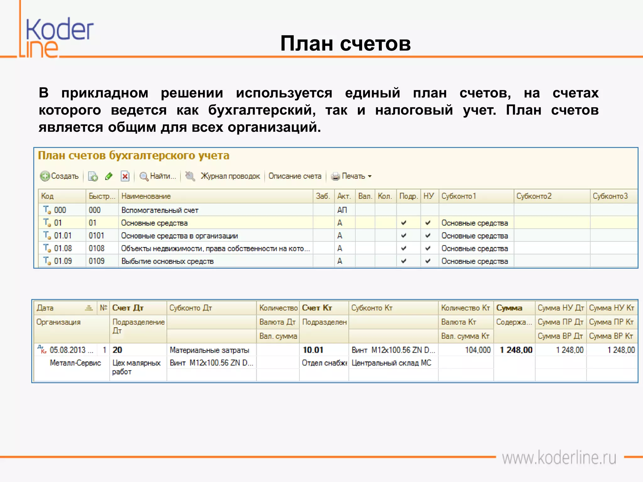The height and width of the screenshot is (482, 643).
Task: Click the Центральный склад МС cell
Action: point(393,363)
